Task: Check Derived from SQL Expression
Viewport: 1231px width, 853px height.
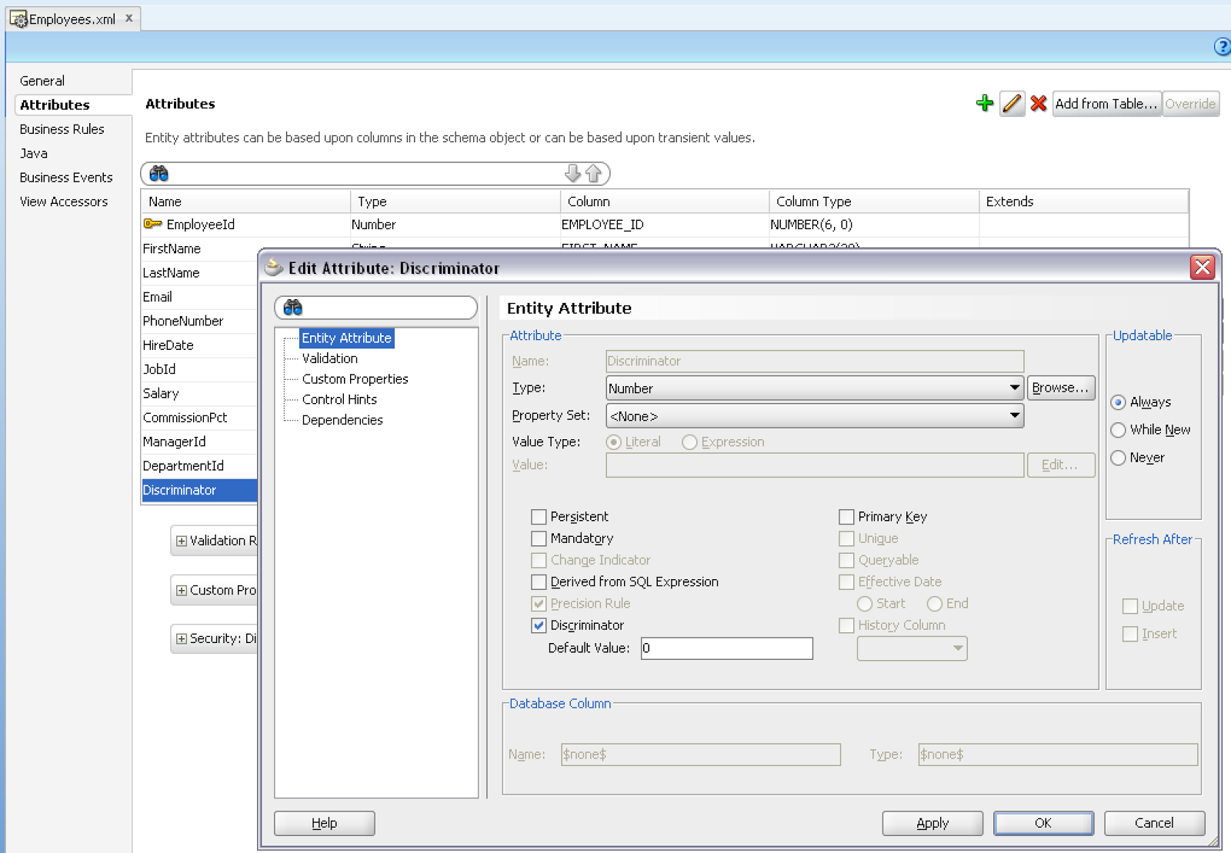Action: (x=539, y=582)
